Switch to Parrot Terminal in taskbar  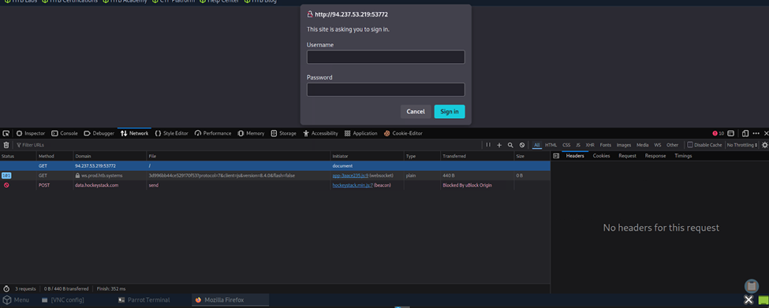point(144,299)
